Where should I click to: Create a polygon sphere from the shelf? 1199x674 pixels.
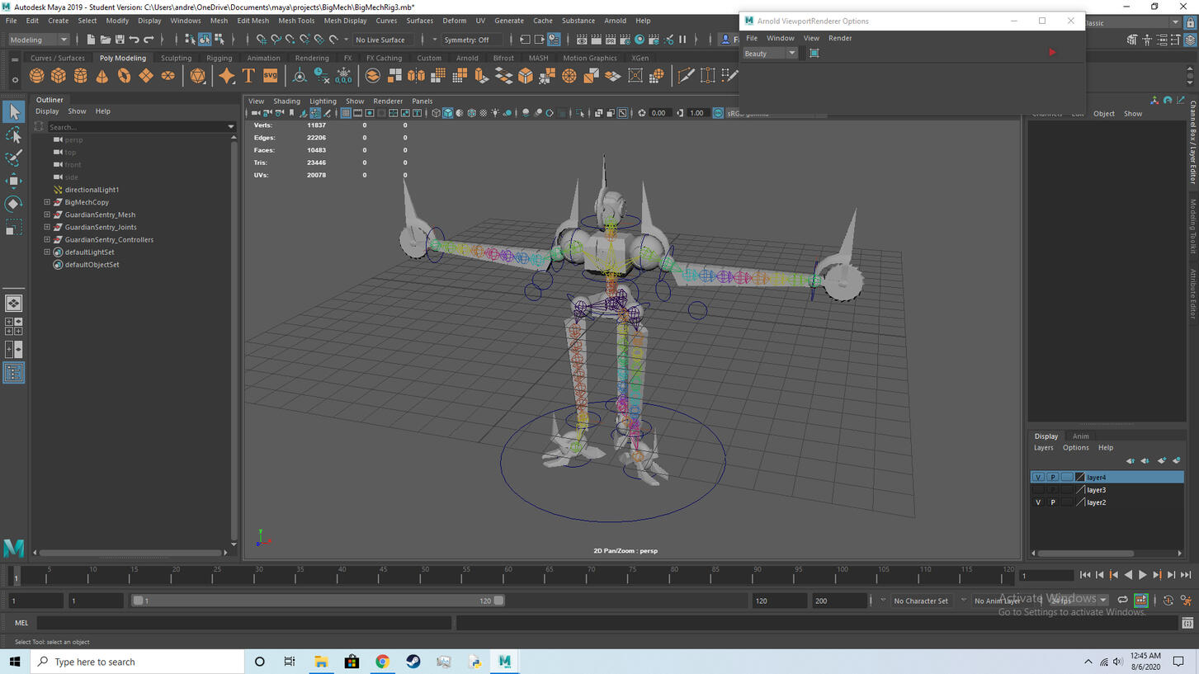(36, 76)
